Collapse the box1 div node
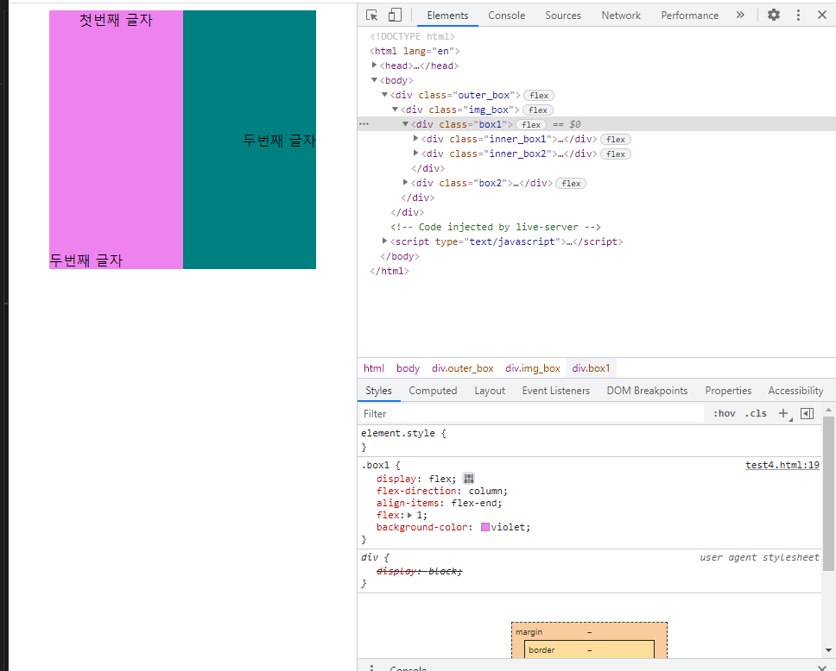Screen dimensions: 836x671 tap(405, 123)
